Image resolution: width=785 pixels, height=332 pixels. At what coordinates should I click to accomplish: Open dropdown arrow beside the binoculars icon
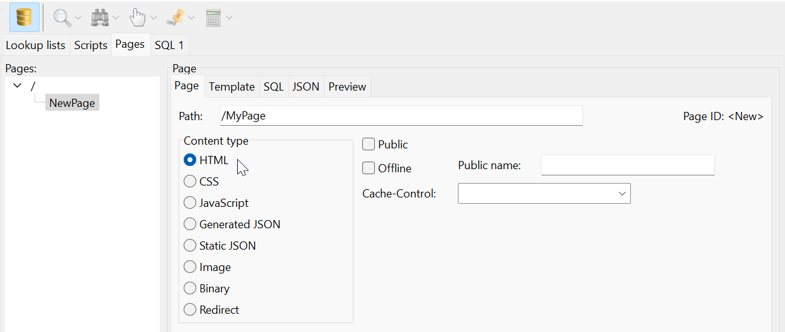coord(116,18)
